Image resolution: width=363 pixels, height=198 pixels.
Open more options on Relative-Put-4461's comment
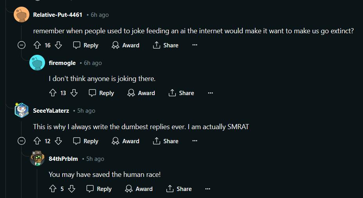pyautogui.click(x=195, y=45)
